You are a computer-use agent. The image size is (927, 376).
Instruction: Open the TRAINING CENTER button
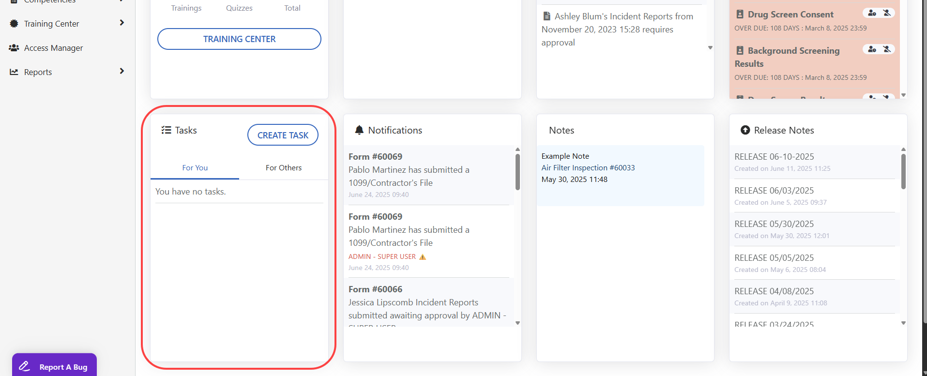click(239, 39)
